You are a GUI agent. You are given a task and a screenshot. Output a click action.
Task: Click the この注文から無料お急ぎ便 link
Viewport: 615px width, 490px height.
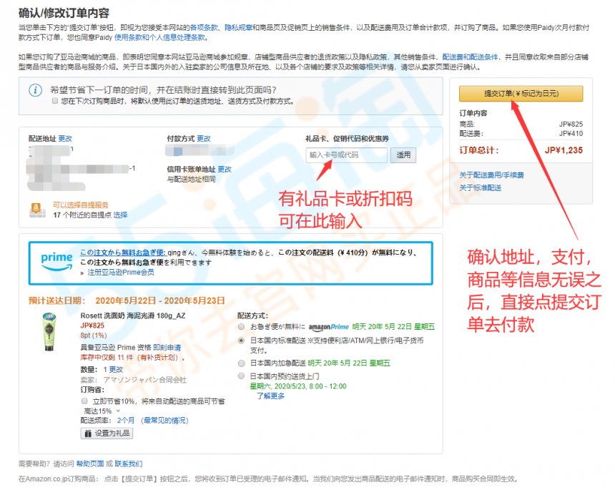123,253
